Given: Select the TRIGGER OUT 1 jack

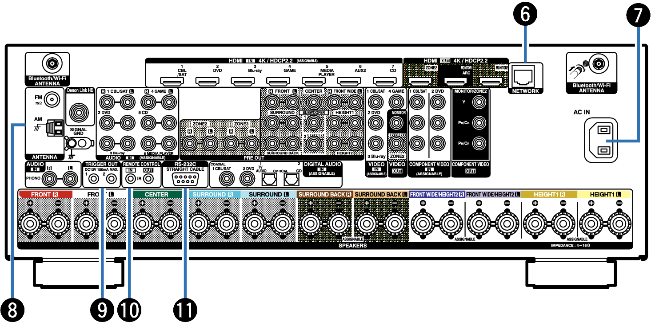Looking at the screenshot, I should [x=94, y=179].
